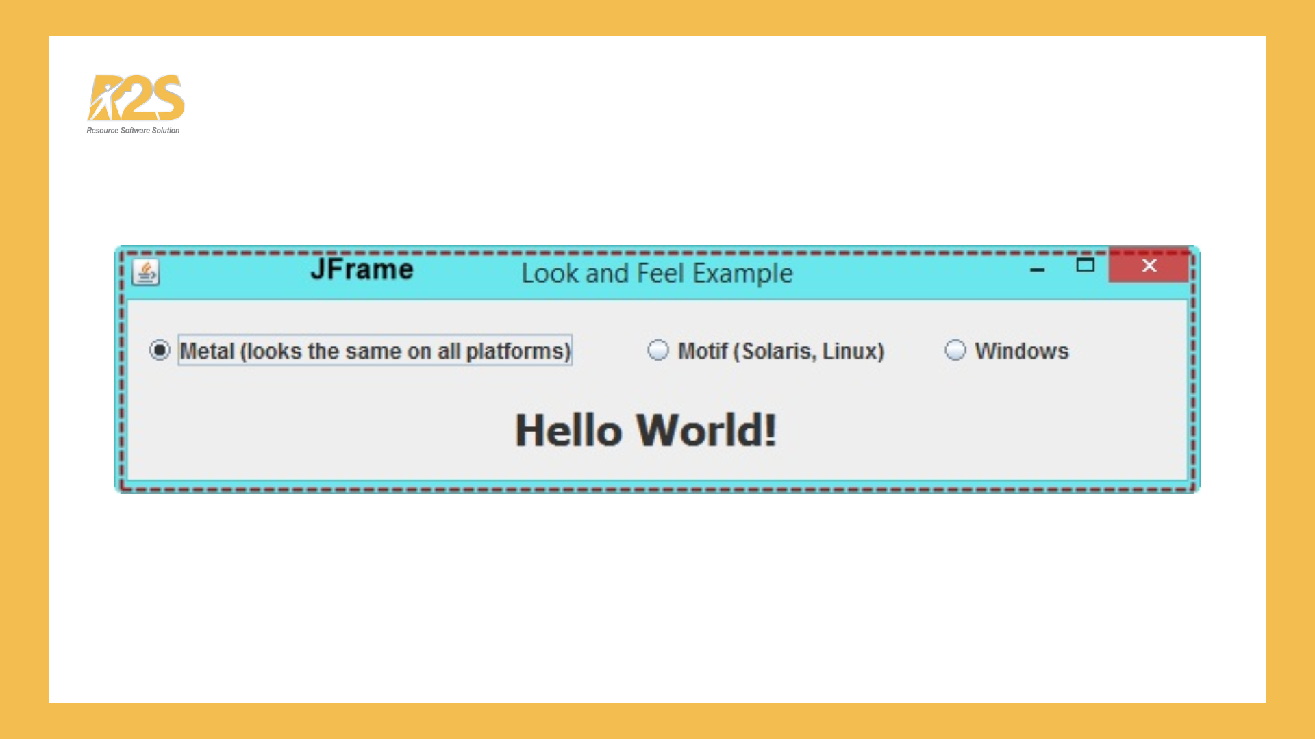Click the 'Metal (looks the same on all platforms)' label
This screenshot has height=739, width=1315.
tap(375, 351)
